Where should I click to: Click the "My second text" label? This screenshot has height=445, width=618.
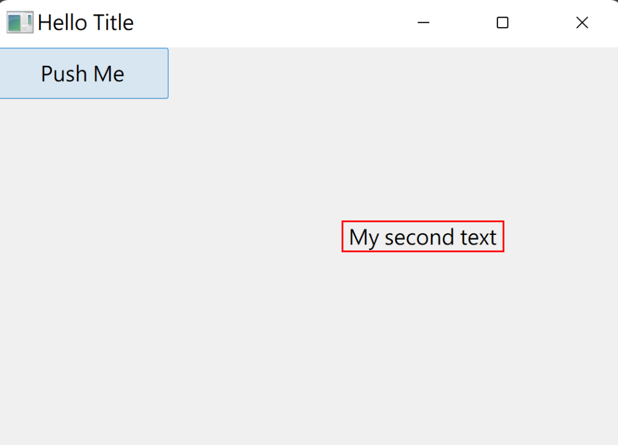point(422,237)
